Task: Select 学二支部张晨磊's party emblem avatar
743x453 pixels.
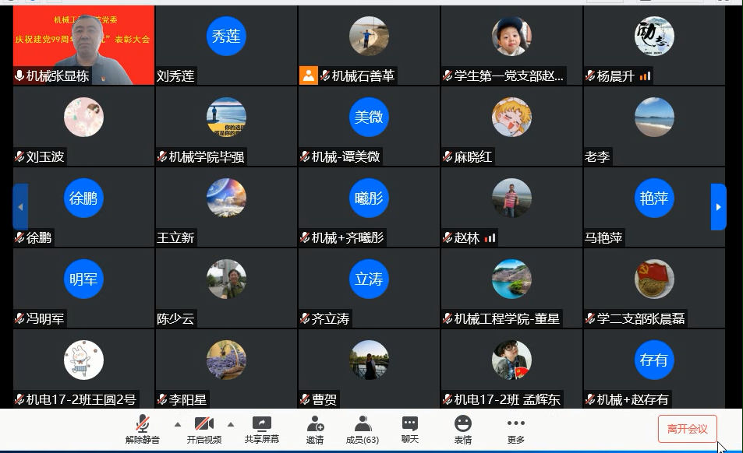Action: [654, 279]
